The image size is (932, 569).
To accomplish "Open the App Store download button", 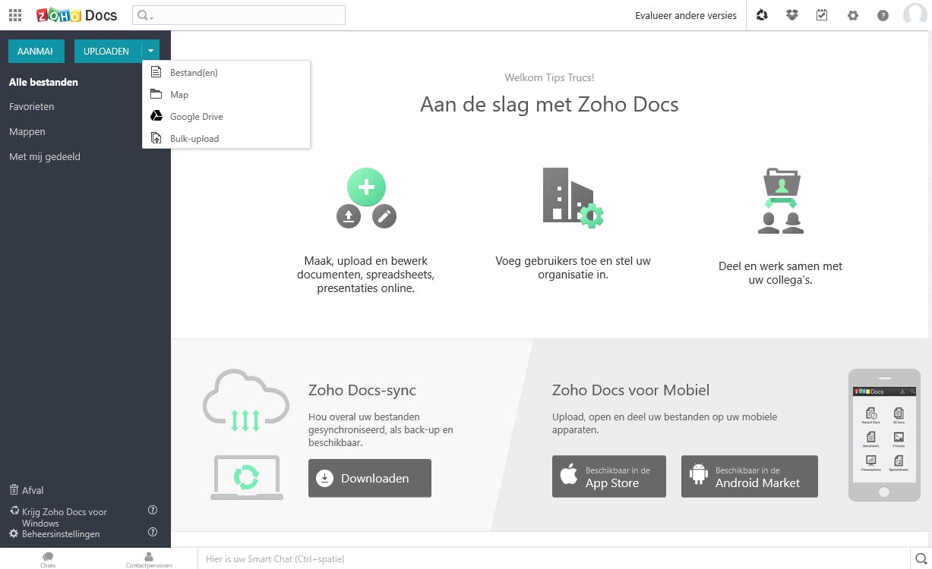I will pyautogui.click(x=609, y=476).
